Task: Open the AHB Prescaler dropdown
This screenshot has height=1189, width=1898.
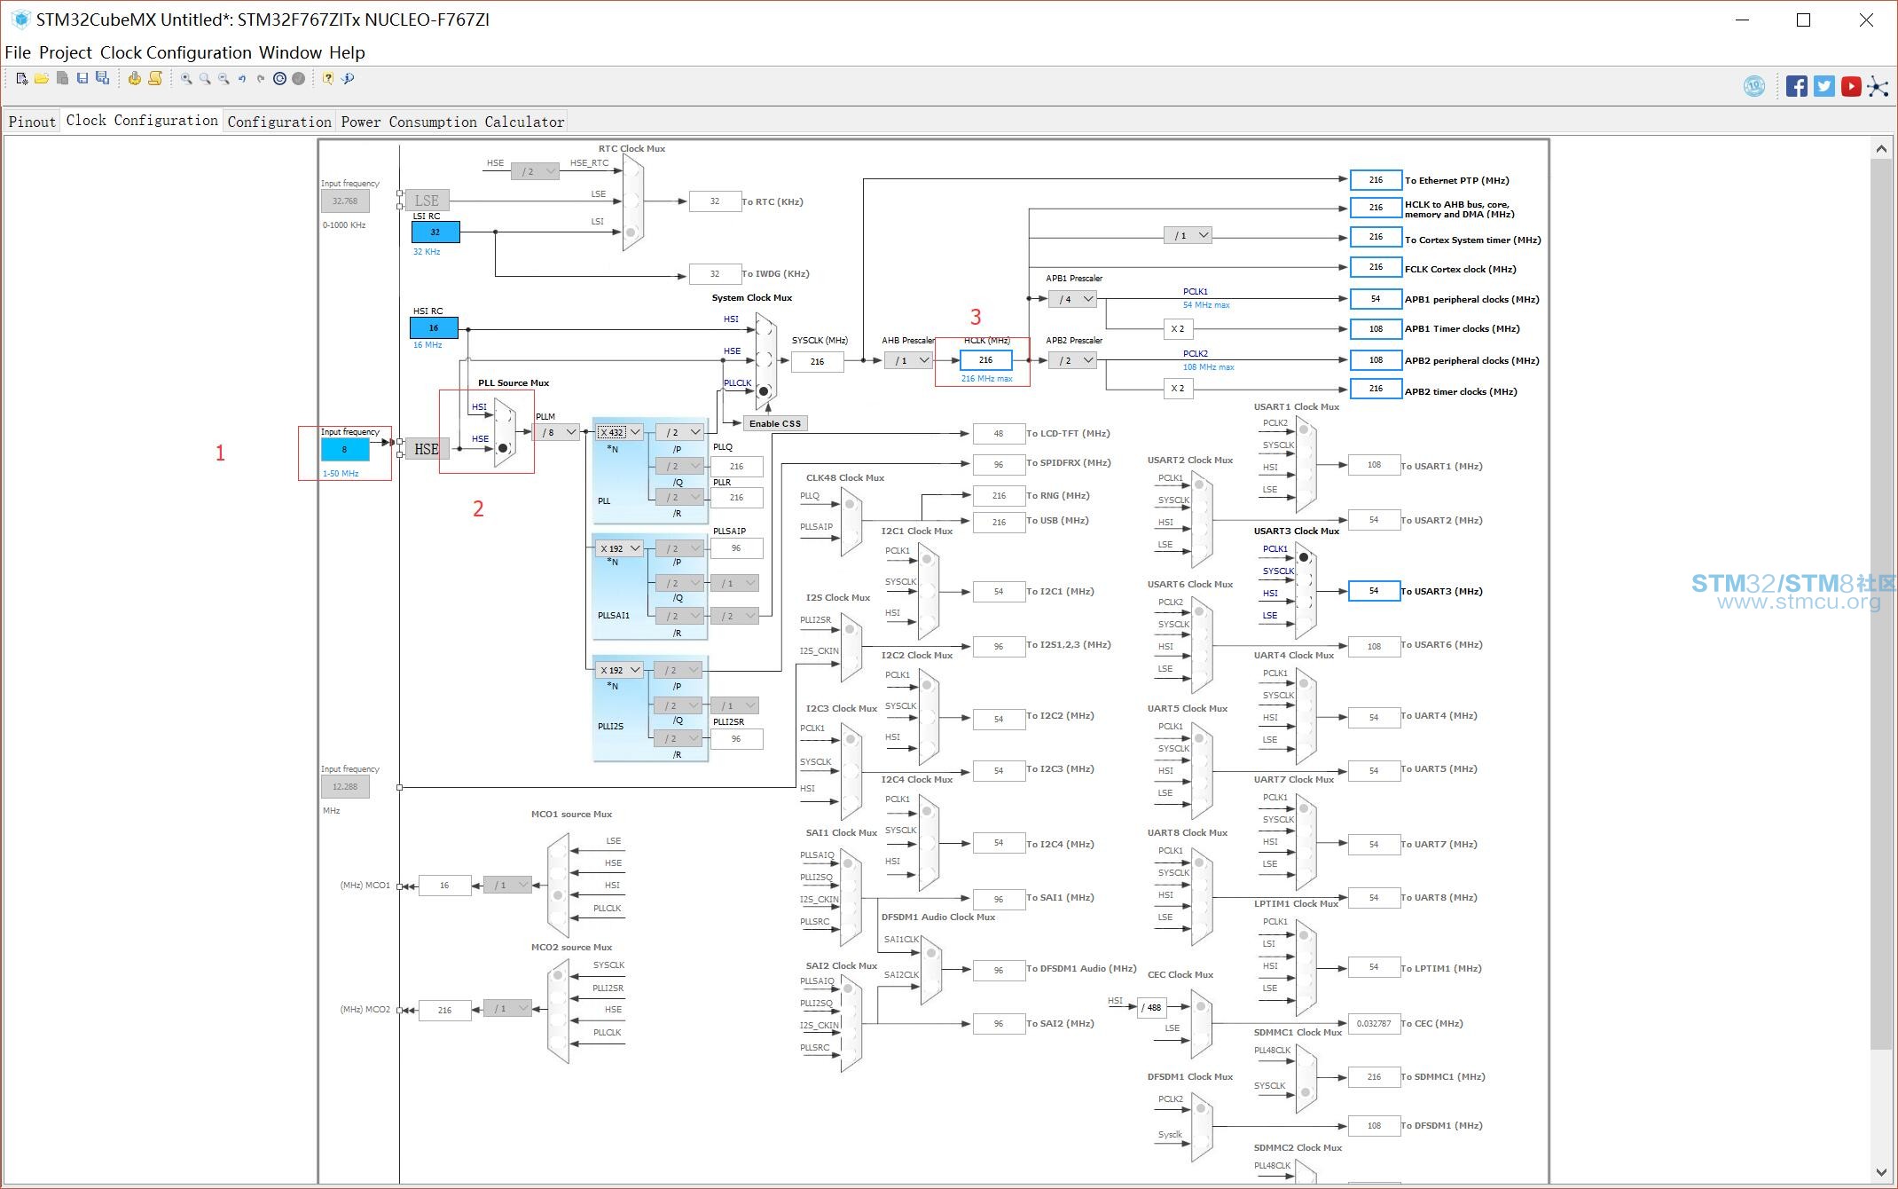Action: pos(908,360)
